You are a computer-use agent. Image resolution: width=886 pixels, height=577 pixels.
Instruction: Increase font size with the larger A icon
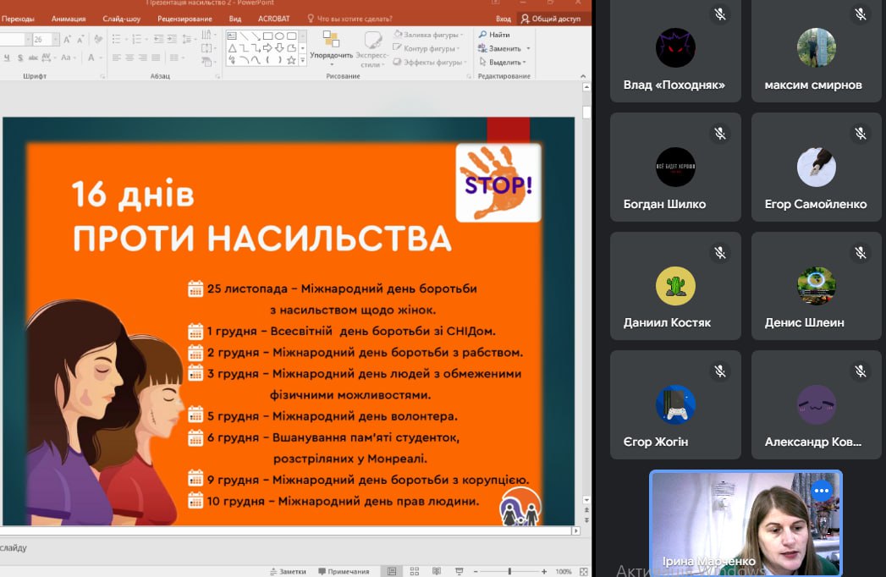[x=67, y=39]
